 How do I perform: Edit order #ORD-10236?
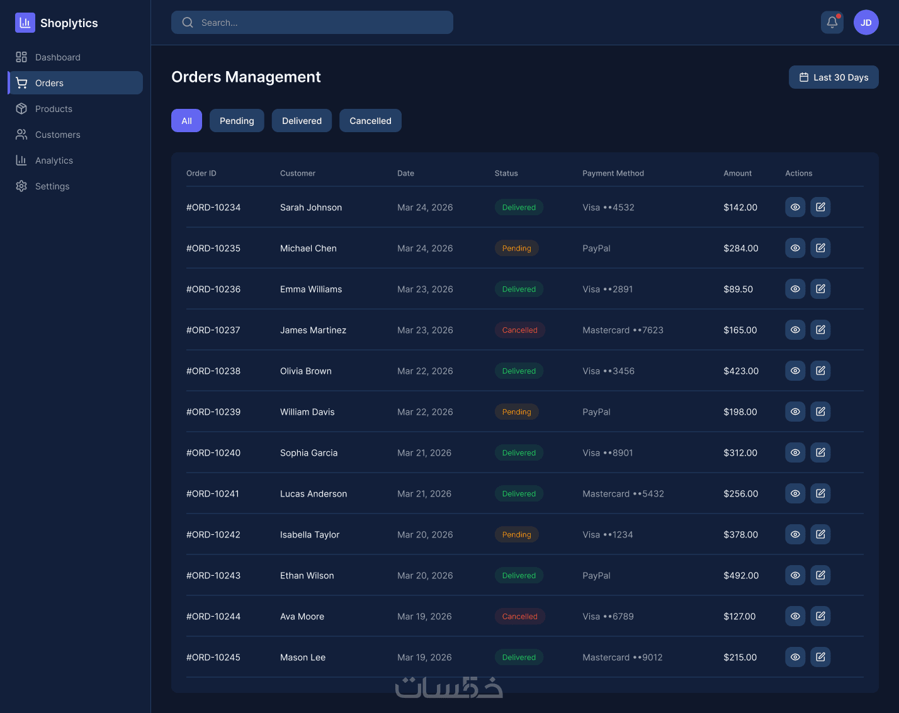coord(820,289)
